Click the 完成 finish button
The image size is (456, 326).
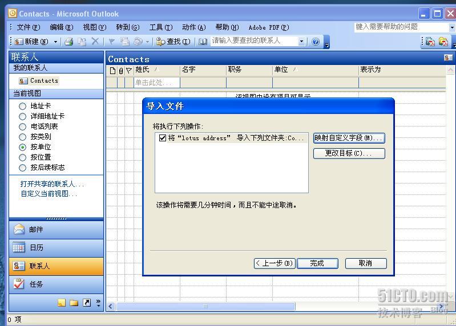tap(317, 263)
